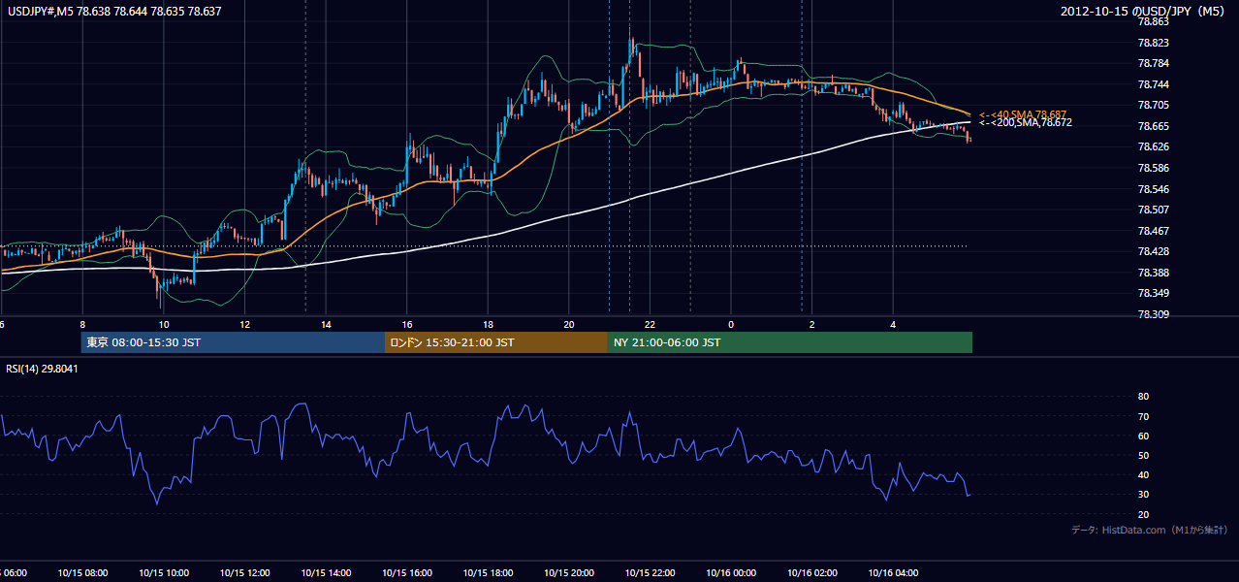Select hour label 22 below the price chart

pyautogui.click(x=651, y=325)
